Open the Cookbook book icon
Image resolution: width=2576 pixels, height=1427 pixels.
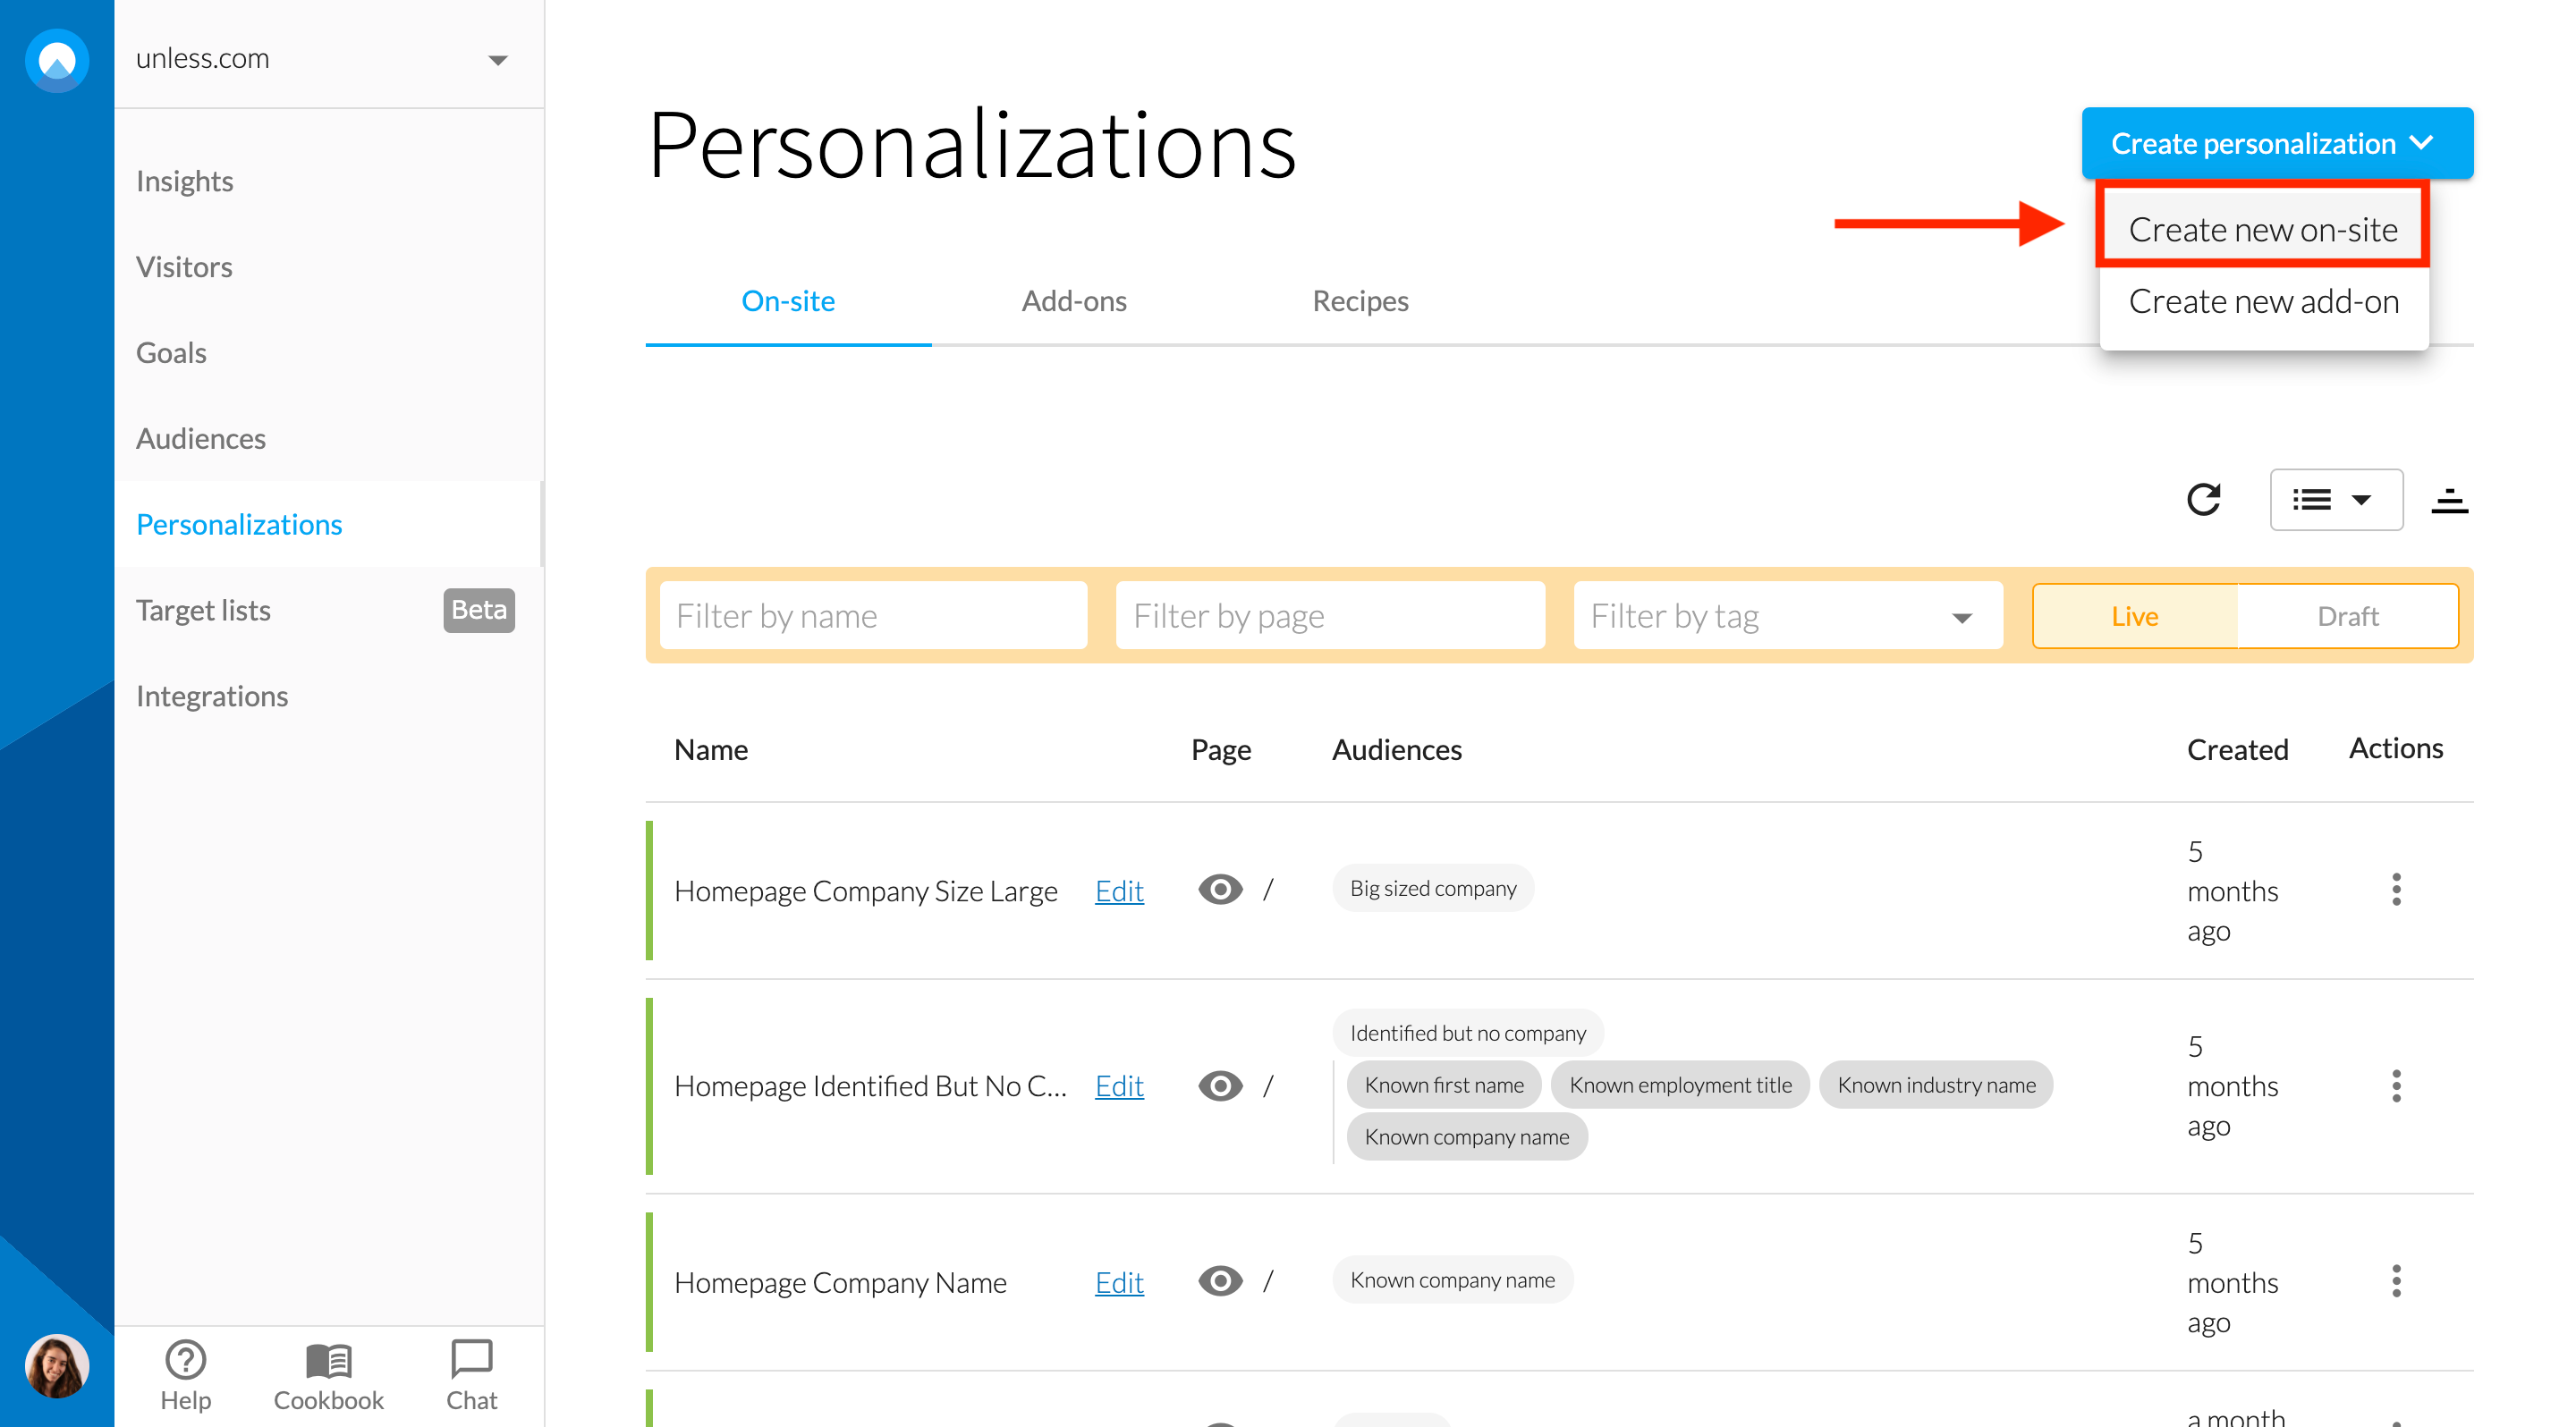coord(328,1361)
